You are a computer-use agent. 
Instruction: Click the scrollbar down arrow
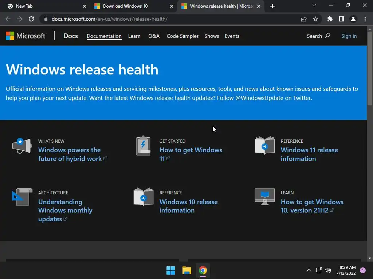[x=370, y=258]
